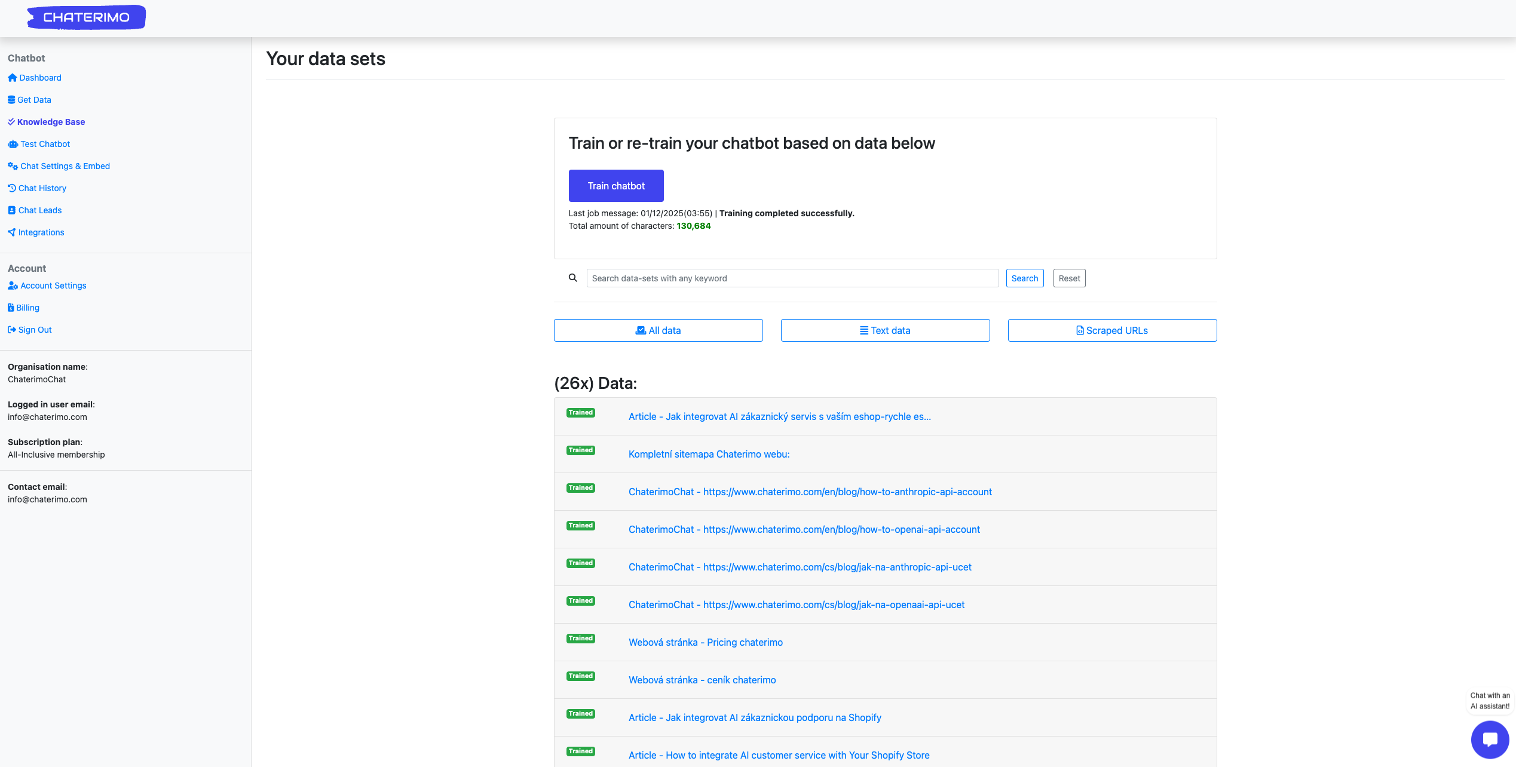Click the Chat History clock icon
This screenshot has height=767, width=1516.
click(11, 188)
